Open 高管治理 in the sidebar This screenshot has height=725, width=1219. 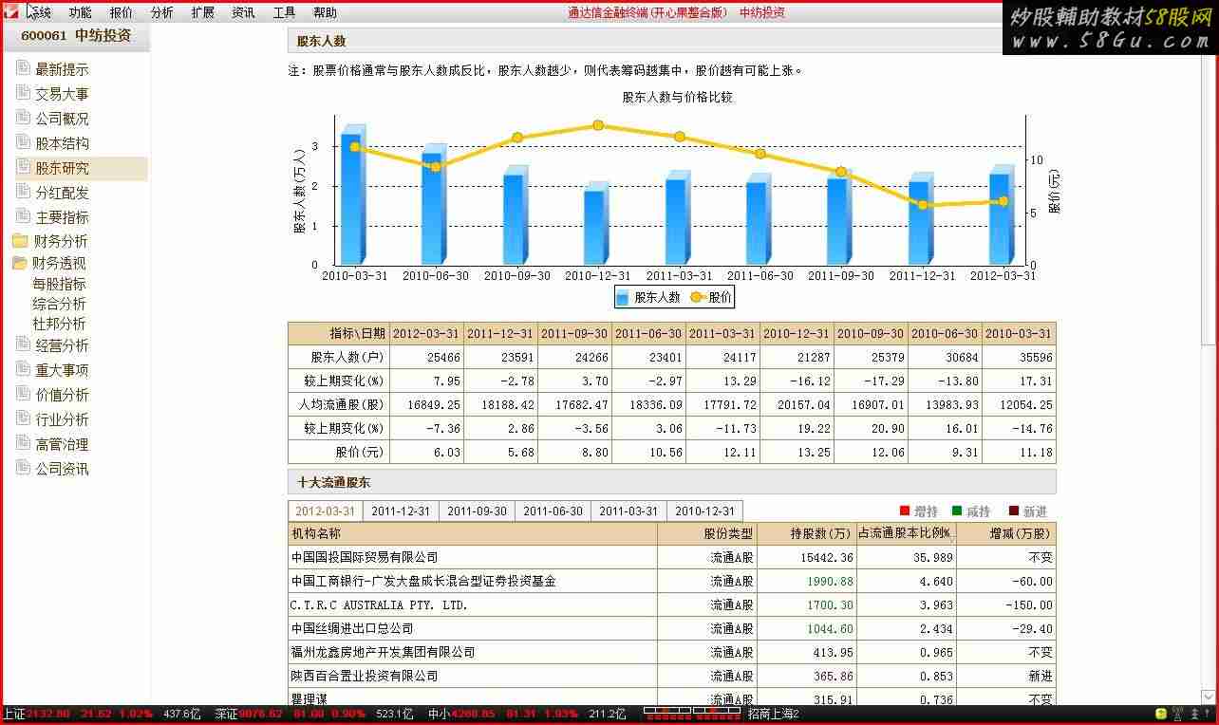[x=63, y=444]
